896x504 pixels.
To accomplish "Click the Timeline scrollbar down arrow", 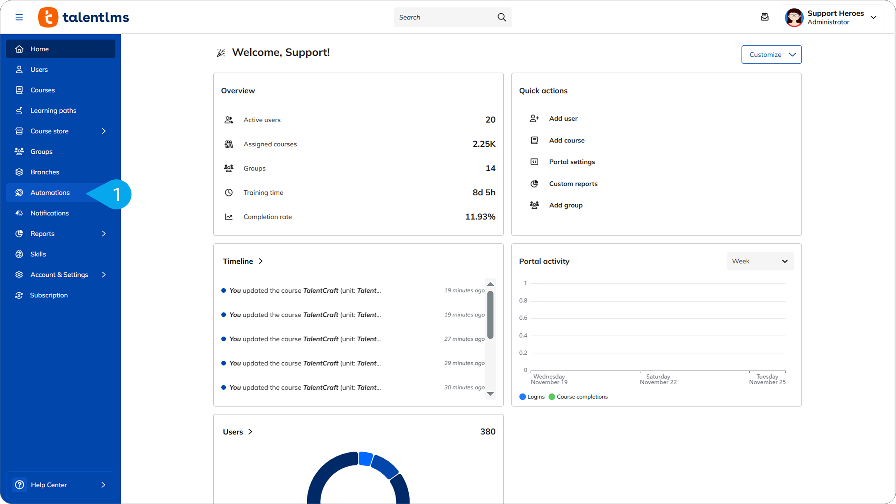I will click(490, 394).
